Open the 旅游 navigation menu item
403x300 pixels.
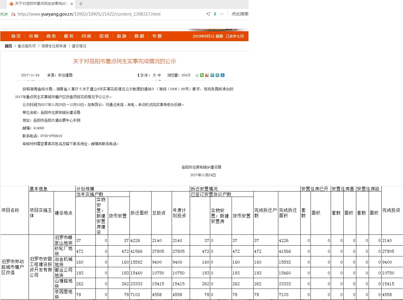[x=121, y=36]
